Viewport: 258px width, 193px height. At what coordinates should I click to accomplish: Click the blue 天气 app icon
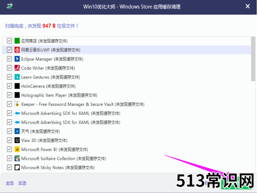[x=17, y=131]
